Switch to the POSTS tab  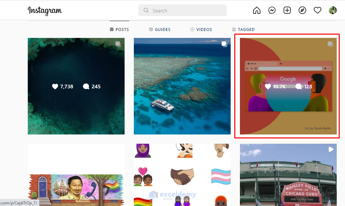coord(119,29)
